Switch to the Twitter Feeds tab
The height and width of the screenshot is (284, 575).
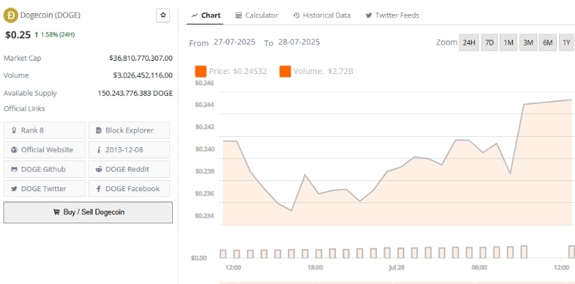tap(392, 15)
